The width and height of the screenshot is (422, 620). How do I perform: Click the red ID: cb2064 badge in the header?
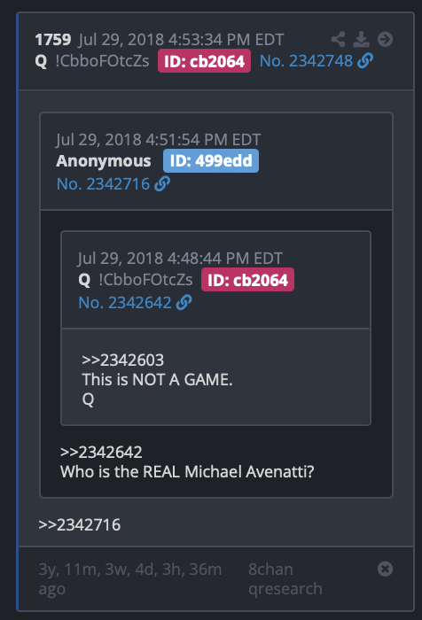(204, 61)
